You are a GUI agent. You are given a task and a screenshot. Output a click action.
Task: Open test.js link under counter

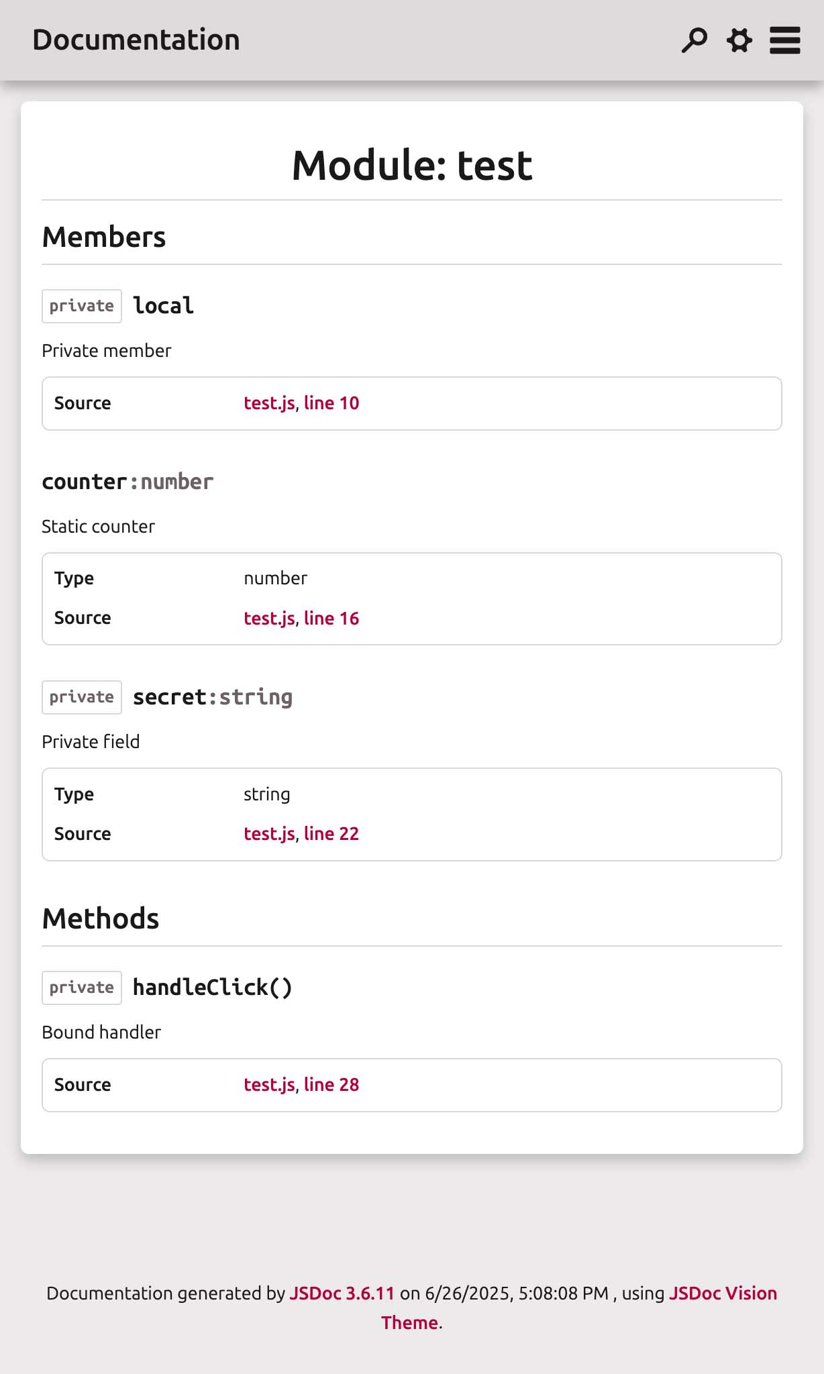tap(269, 619)
